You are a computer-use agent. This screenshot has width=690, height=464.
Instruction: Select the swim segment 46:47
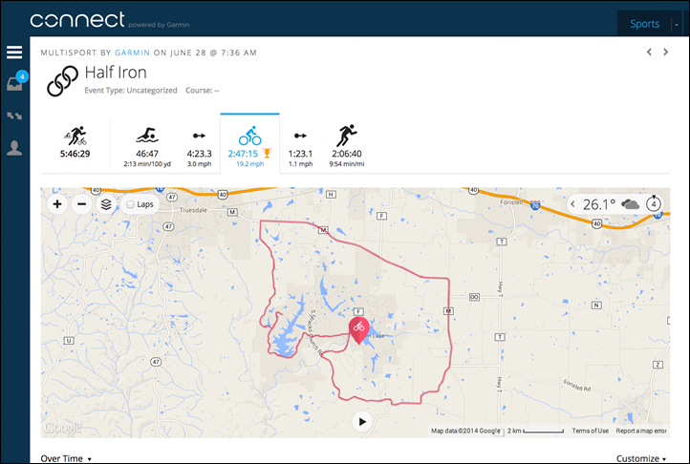(x=147, y=147)
